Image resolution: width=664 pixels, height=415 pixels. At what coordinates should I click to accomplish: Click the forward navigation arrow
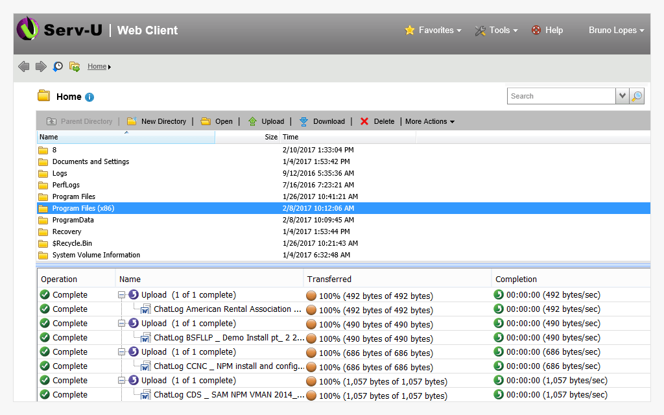40,66
